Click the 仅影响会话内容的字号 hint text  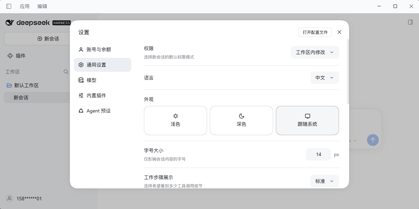[165, 159]
